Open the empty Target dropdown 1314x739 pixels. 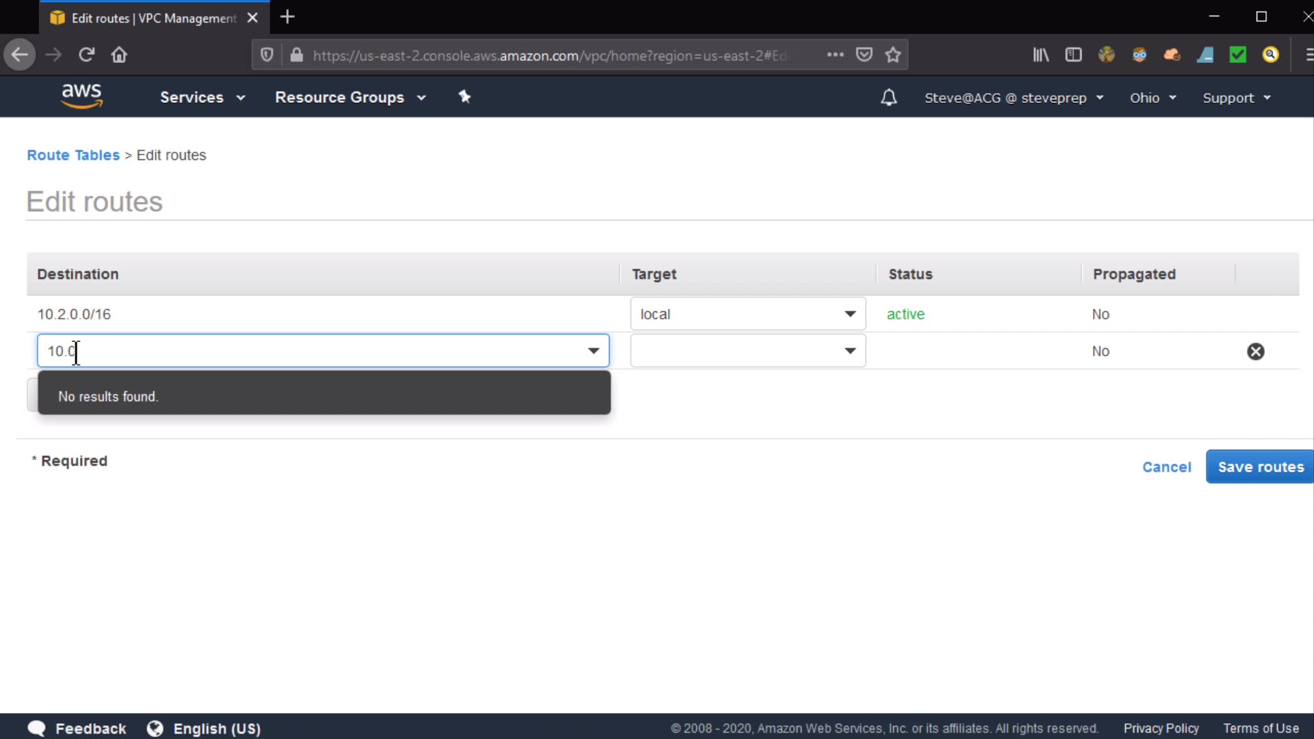tap(747, 351)
